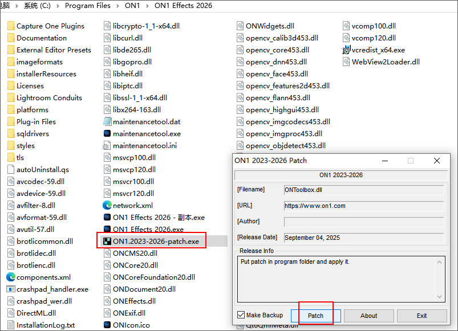
Task: Select the vcomp120.dll file name
Action: pos(374,38)
